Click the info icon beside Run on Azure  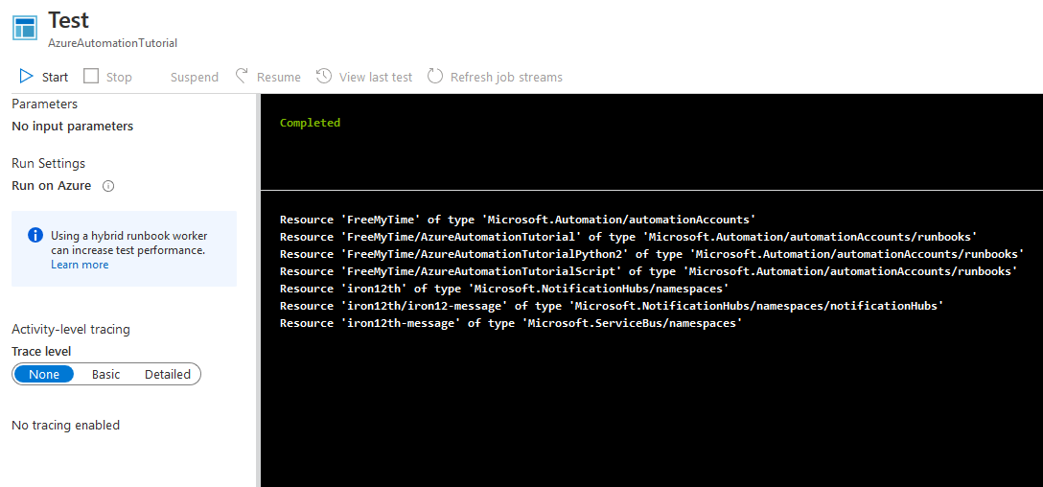point(108,186)
